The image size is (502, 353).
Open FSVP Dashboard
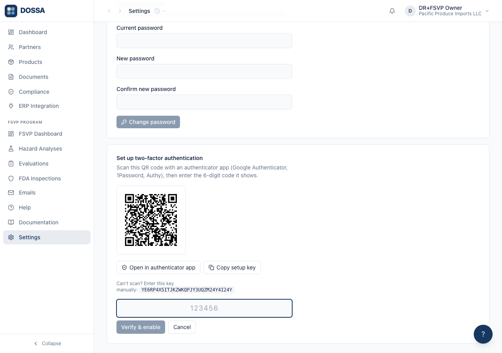(x=47, y=134)
